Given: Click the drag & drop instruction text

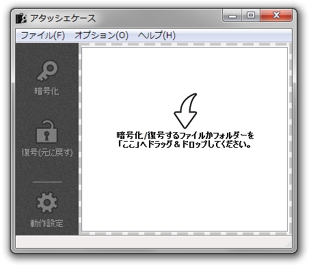Looking at the screenshot, I should [185, 140].
